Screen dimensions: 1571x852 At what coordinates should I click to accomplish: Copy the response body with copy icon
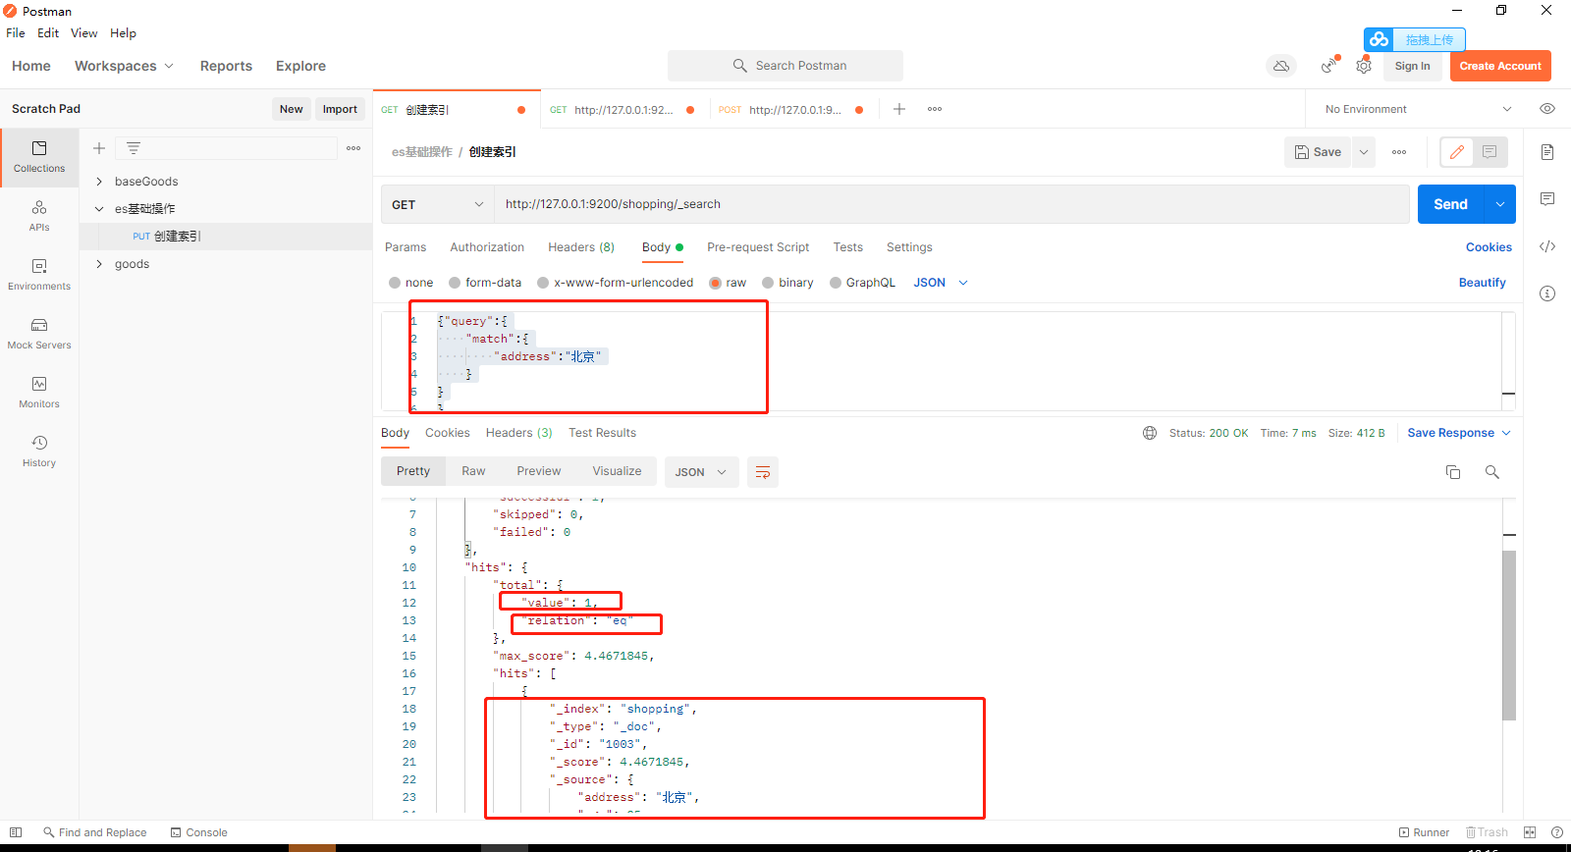(x=1453, y=472)
